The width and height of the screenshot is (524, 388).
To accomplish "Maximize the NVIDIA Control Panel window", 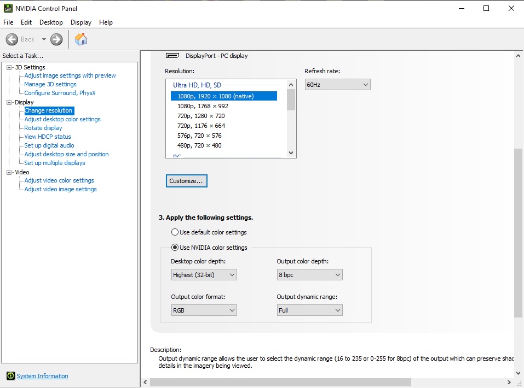I will 486,8.
